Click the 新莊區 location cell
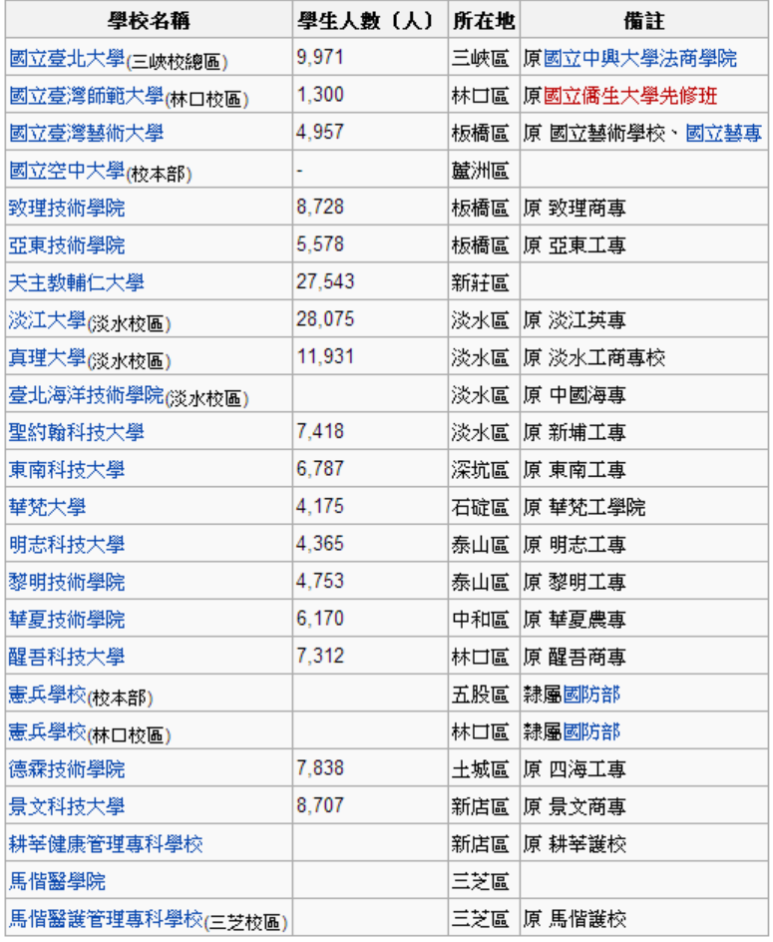Viewport: 773px width, 942px height. click(484, 282)
